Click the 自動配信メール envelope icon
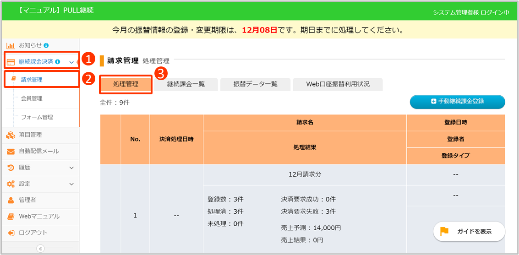 [11, 152]
